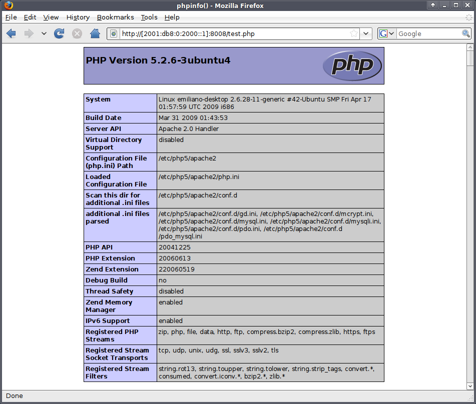The width and height of the screenshot is (476, 404).
Task: Click the 'Registered PHP Streams' label
Action: coord(112,335)
